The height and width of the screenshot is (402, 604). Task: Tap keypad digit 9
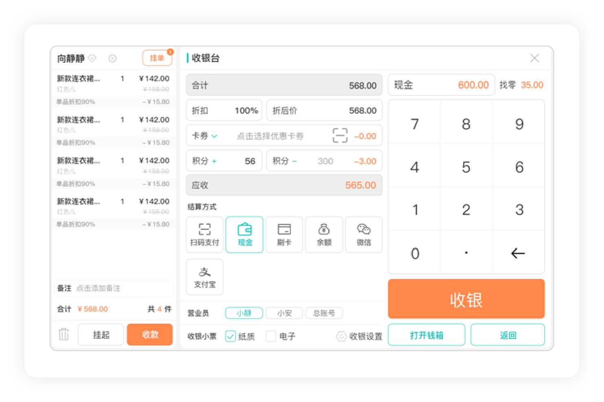pos(519,124)
